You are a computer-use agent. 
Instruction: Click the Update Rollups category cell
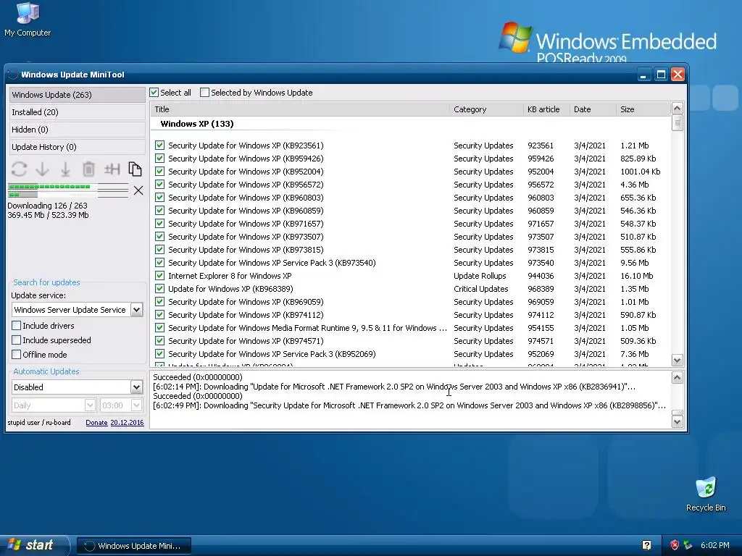coord(480,276)
